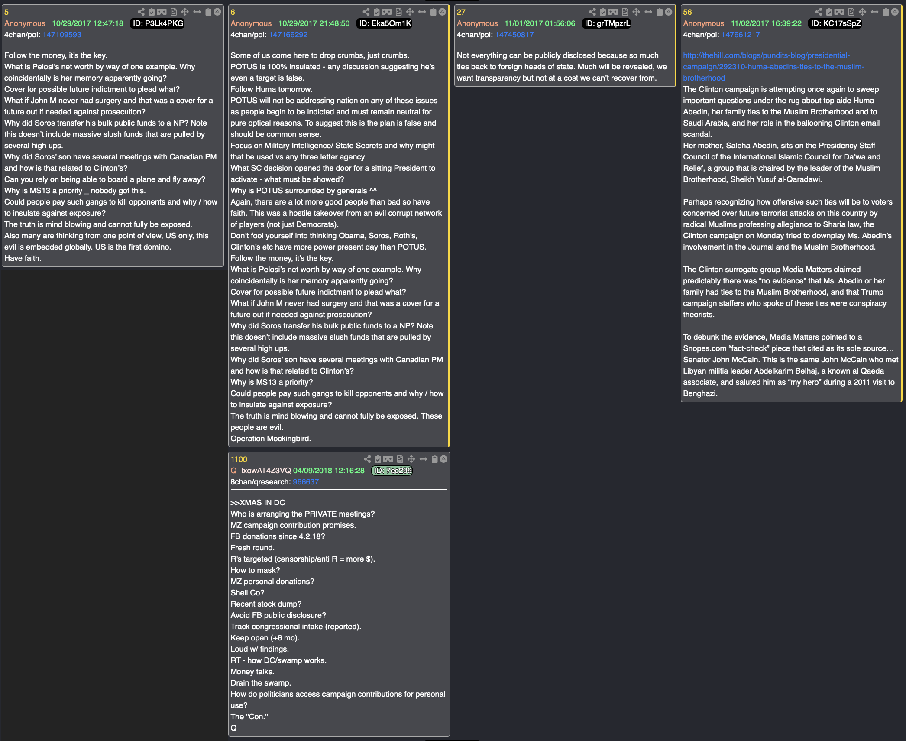Click the yellow post number 27
Screen dimensions: 906x741
tap(461, 12)
